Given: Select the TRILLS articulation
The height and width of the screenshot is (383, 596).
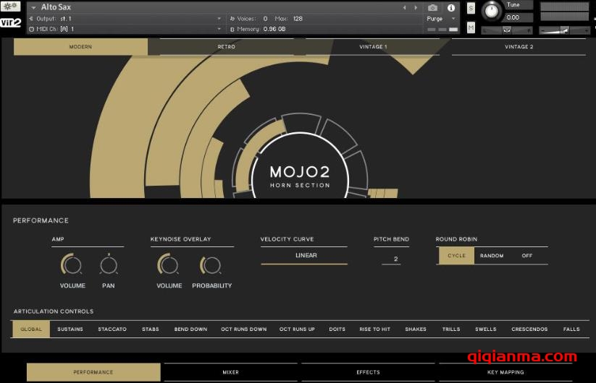Looking at the screenshot, I should (x=451, y=329).
